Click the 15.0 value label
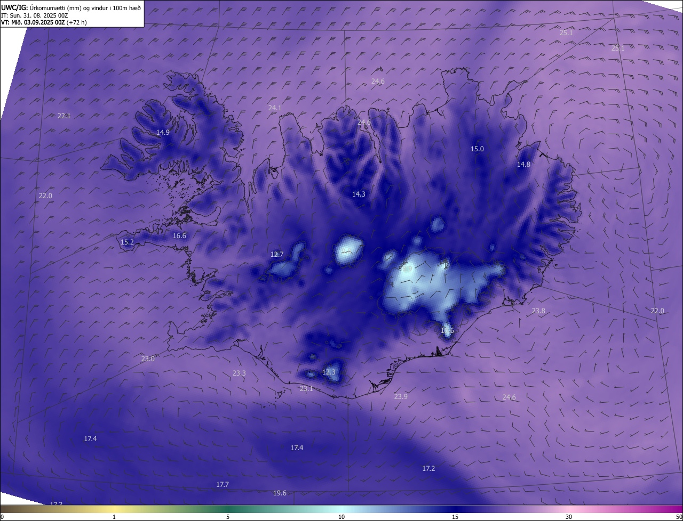 477,149
